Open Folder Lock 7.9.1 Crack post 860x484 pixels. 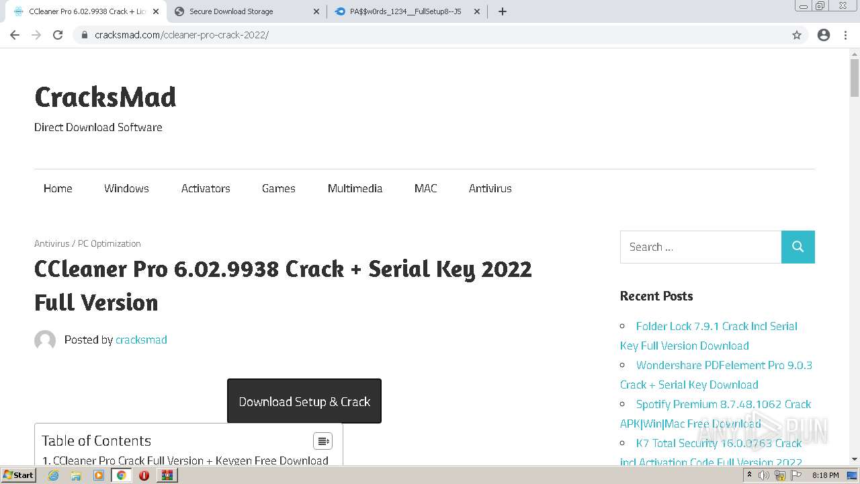point(709,335)
